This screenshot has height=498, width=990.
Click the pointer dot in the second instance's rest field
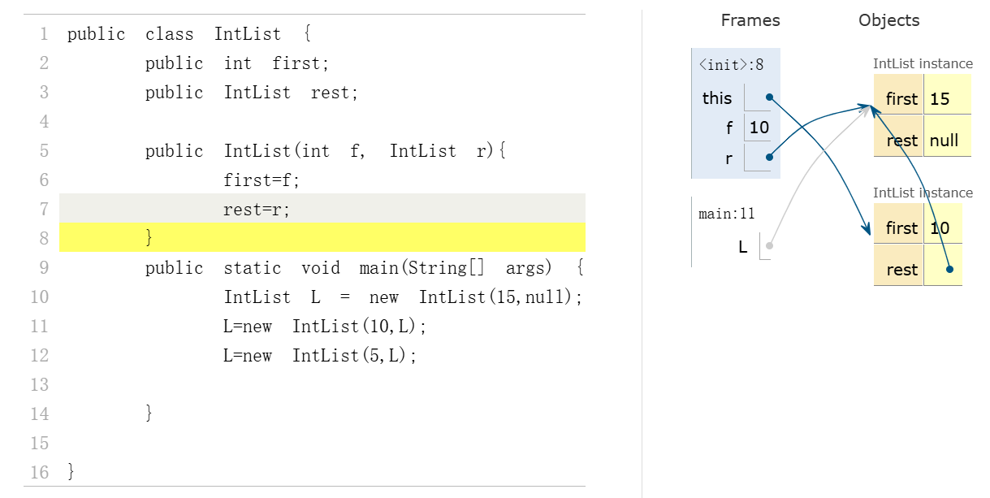tap(949, 269)
